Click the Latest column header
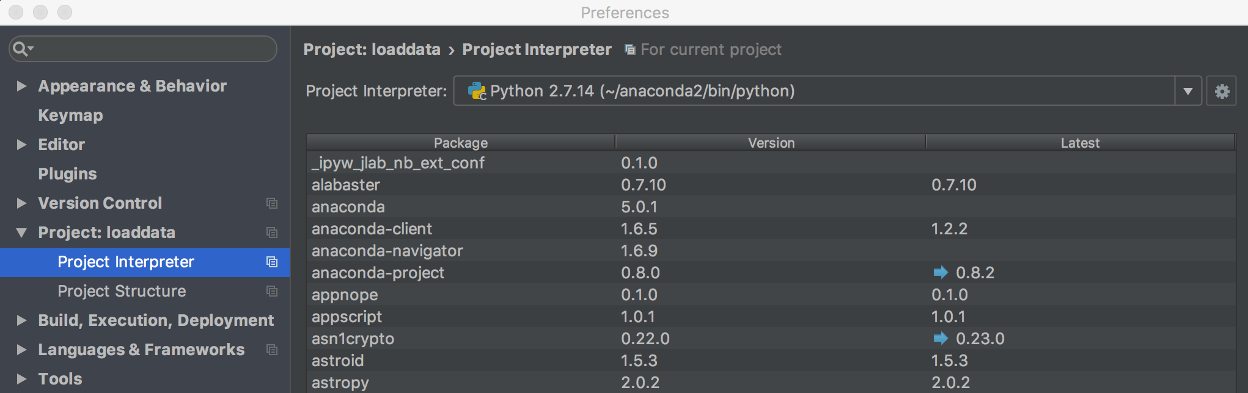1248x393 pixels. [x=1079, y=143]
